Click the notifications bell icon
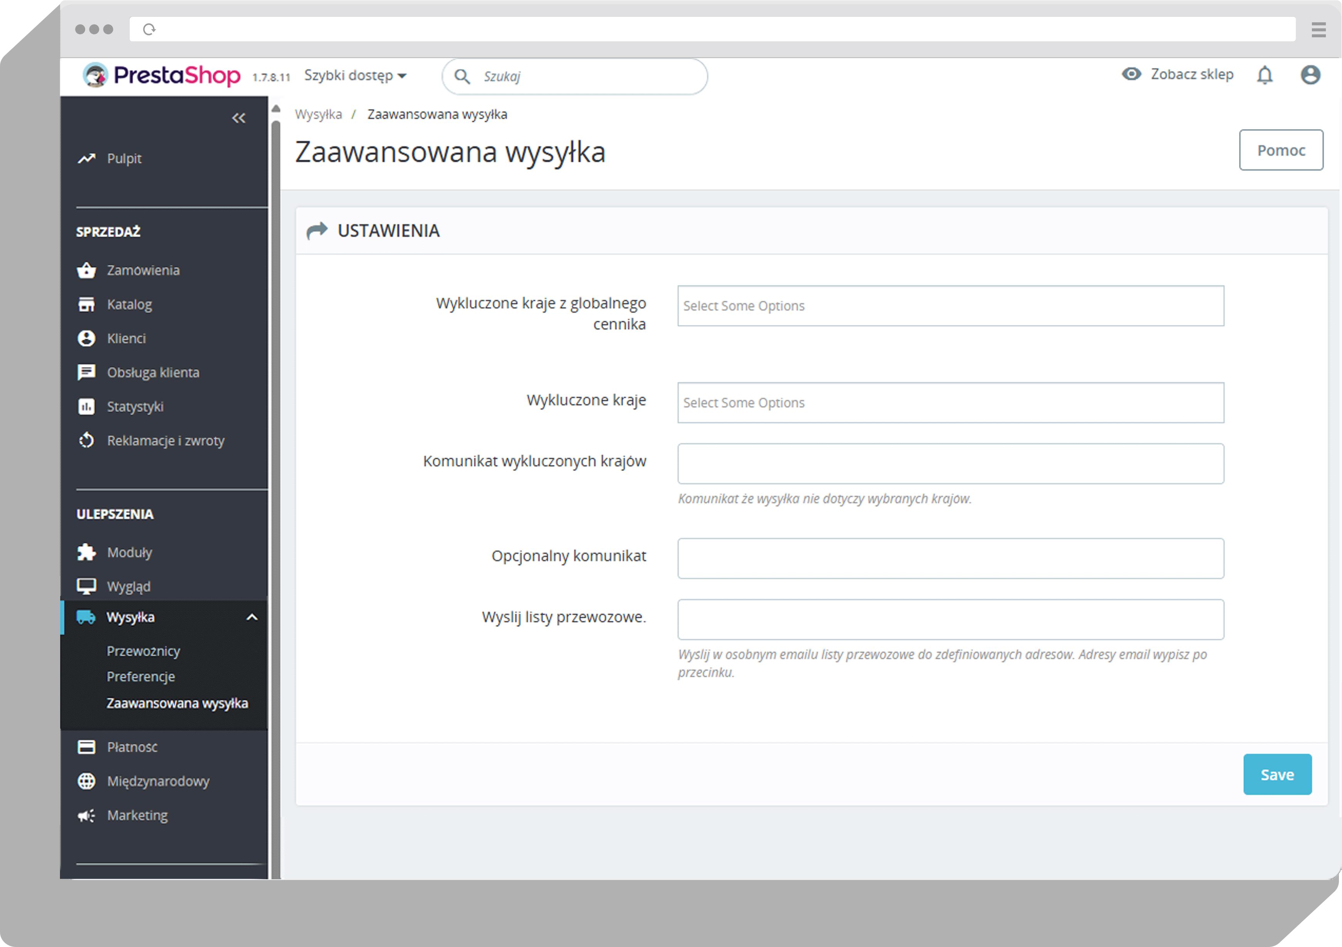This screenshot has height=947, width=1342. coord(1264,75)
